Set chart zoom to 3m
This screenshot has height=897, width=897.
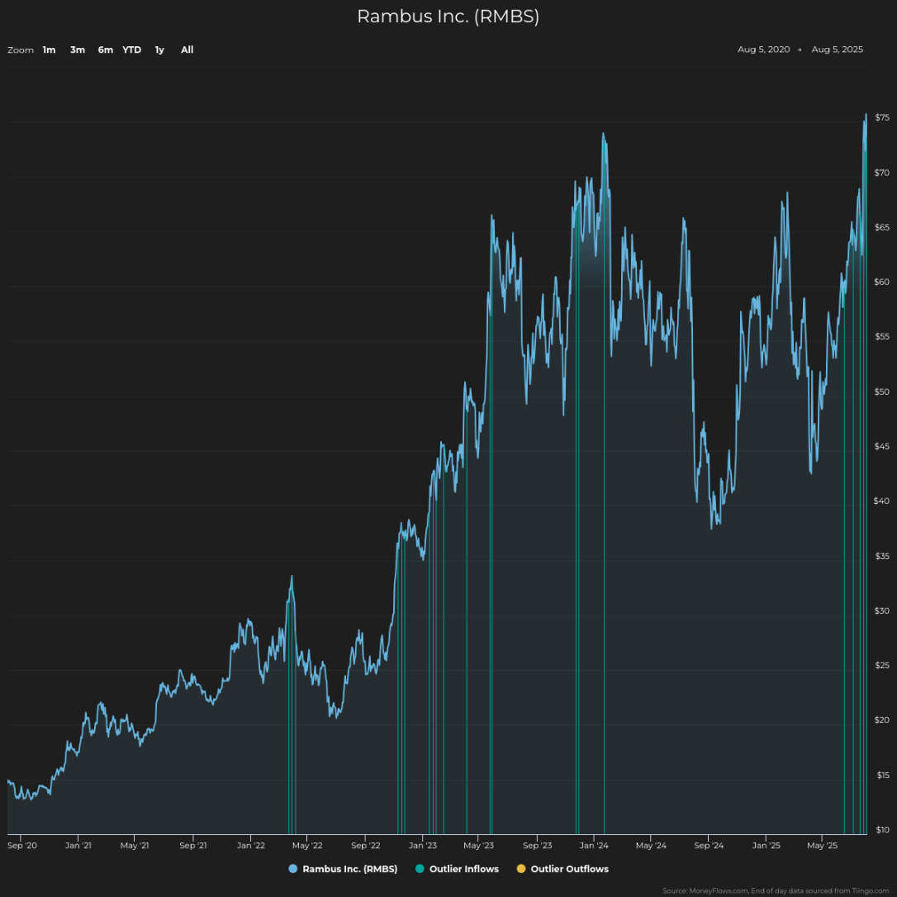click(x=78, y=50)
